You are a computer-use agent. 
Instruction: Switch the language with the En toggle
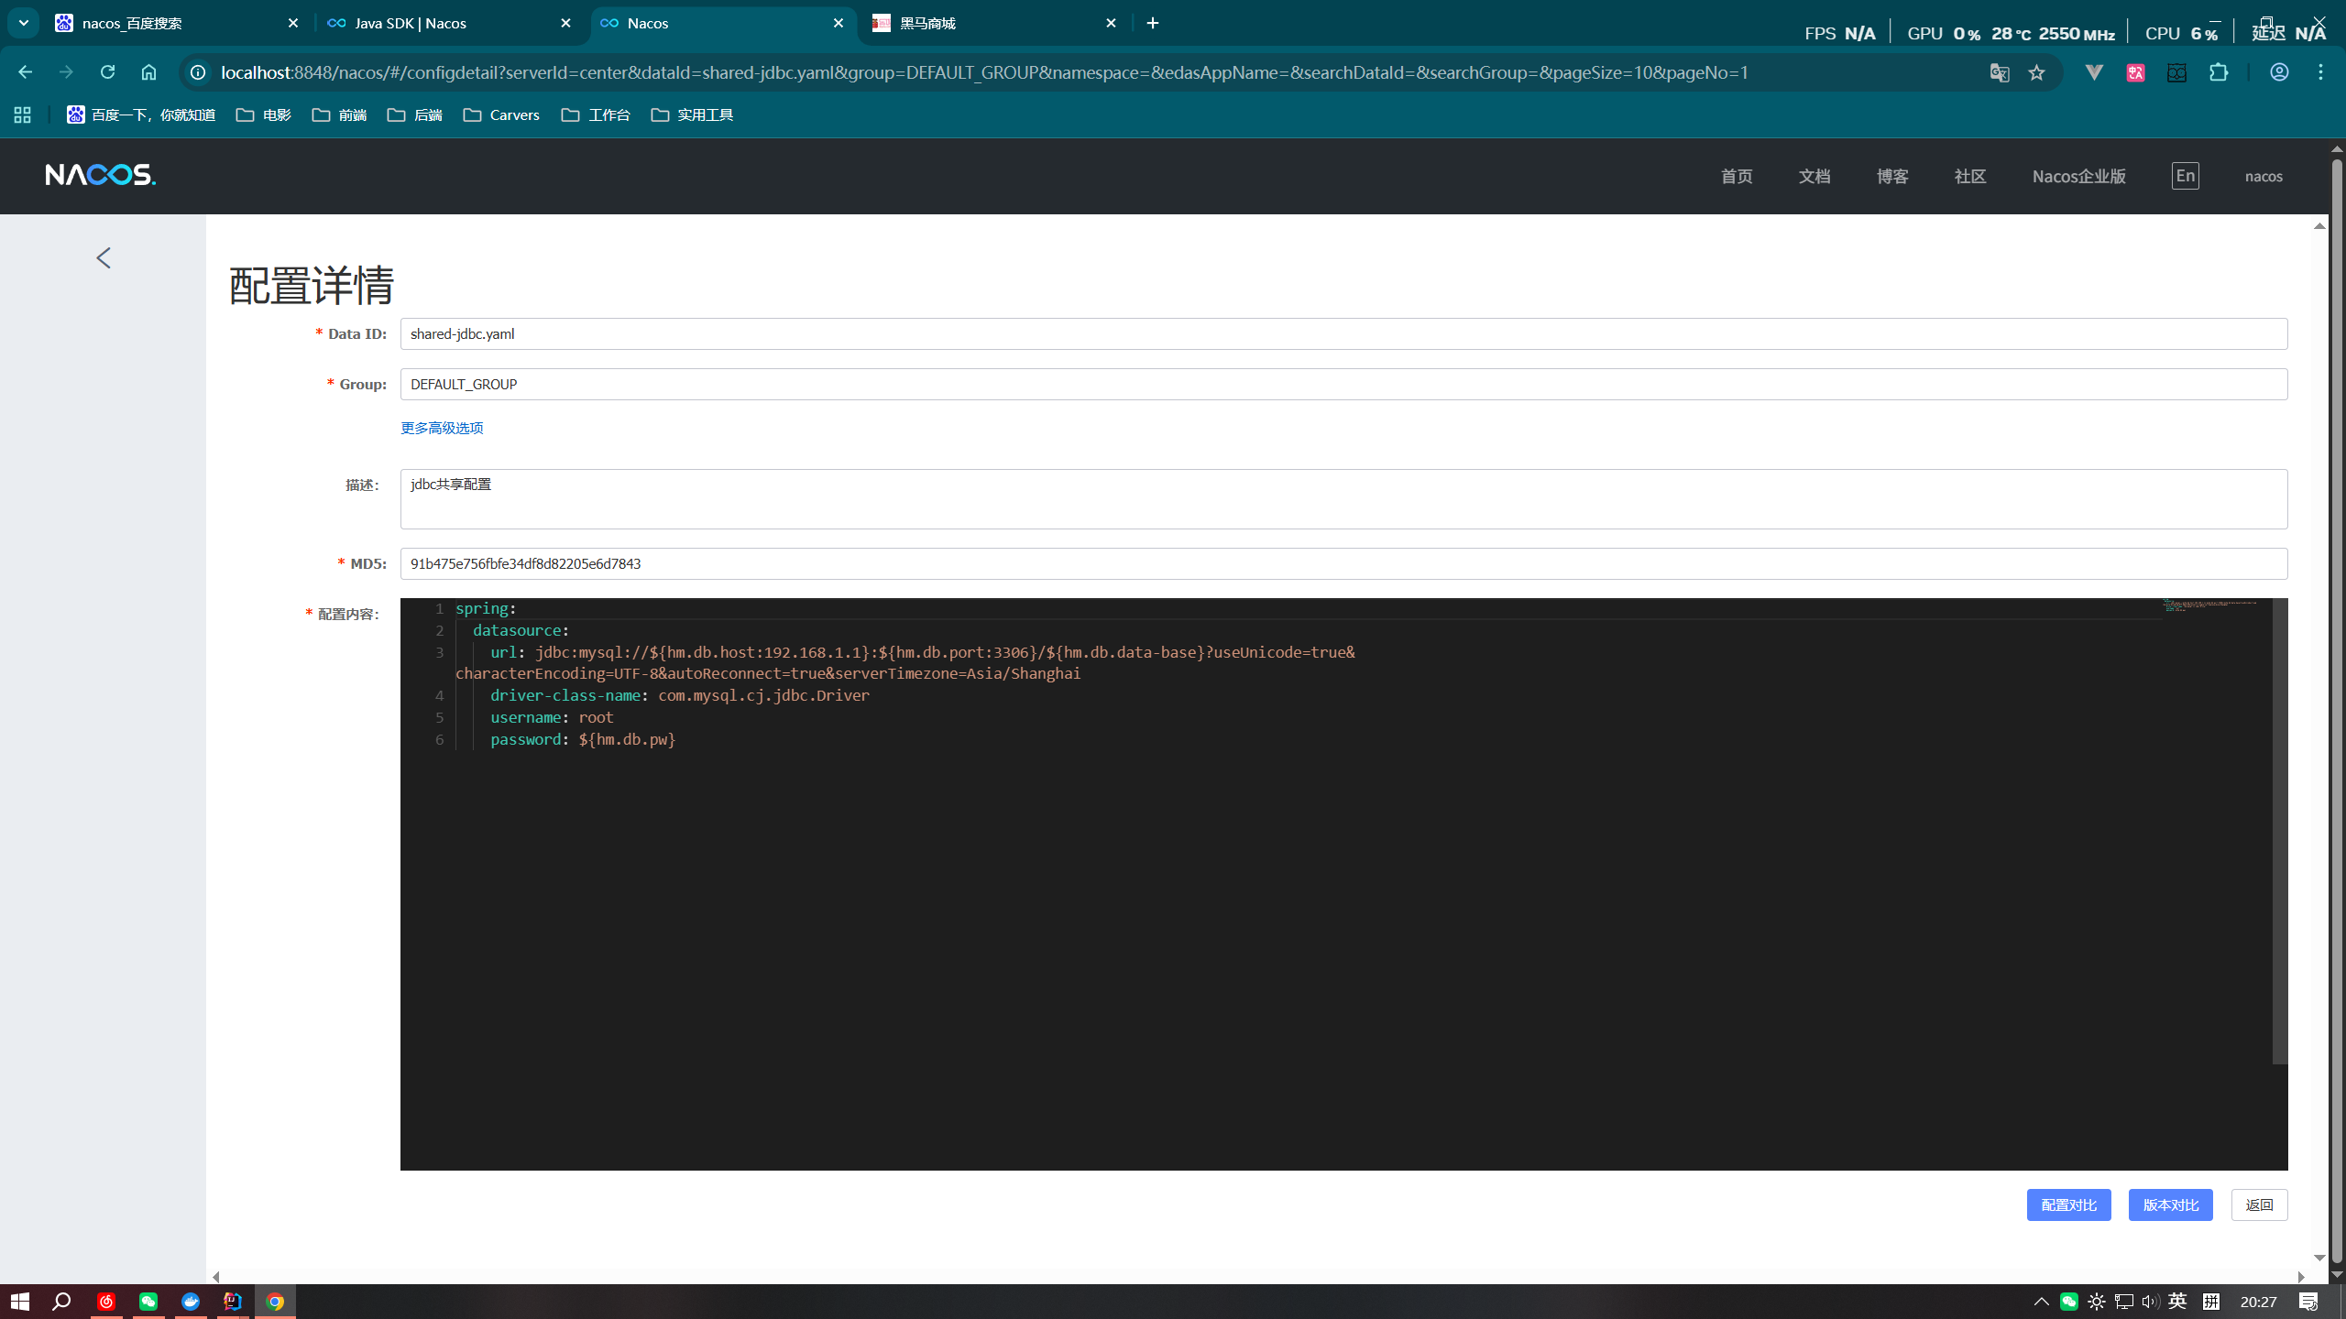[2185, 176]
